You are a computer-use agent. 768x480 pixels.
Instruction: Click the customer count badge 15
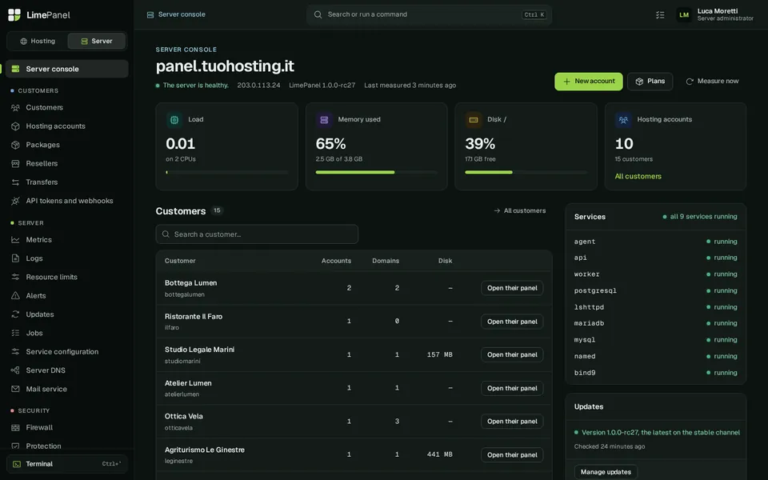(x=217, y=210)
